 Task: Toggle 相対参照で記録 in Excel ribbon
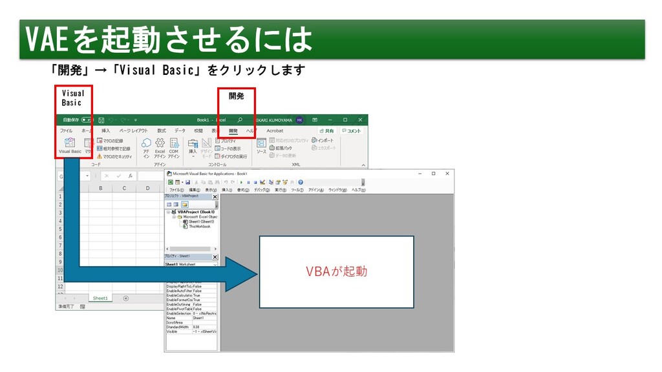114,149
